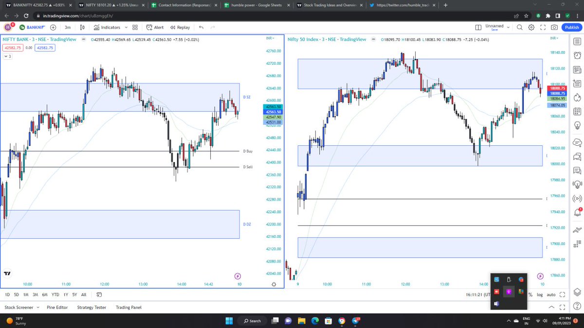Undo the last chart action

(201, 27)
